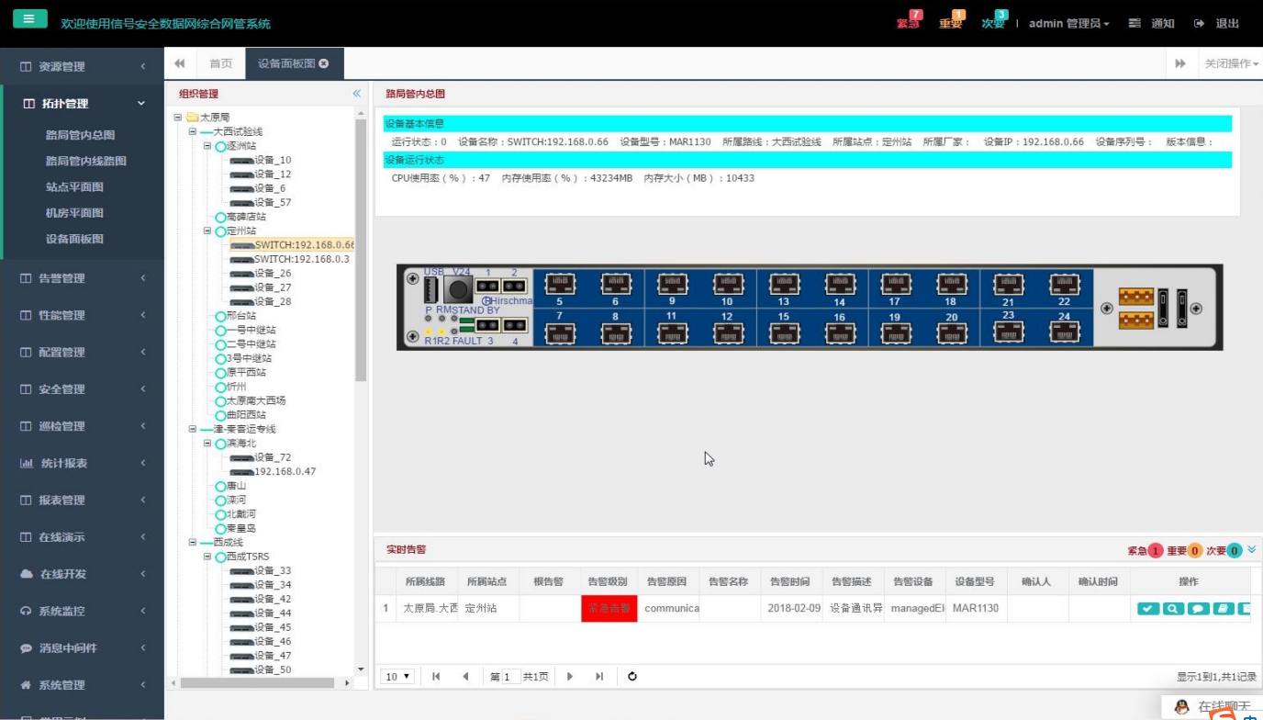
Task: Collapse the 西成TSRS tree node
Action: [207, 557]
